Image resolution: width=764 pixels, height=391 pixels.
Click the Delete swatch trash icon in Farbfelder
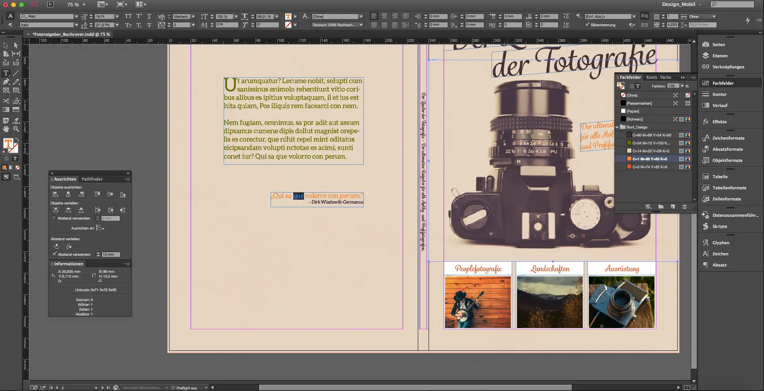tap(685, 207)
